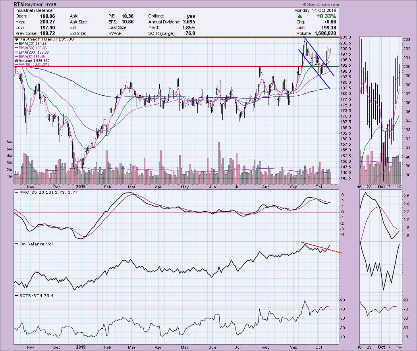Click the +0.33% percent change value
The height and width of the screenshot is (351, 417).
326,16
